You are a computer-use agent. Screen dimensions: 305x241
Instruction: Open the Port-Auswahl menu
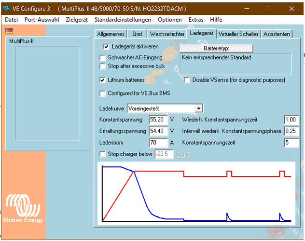tap(42, 20)
